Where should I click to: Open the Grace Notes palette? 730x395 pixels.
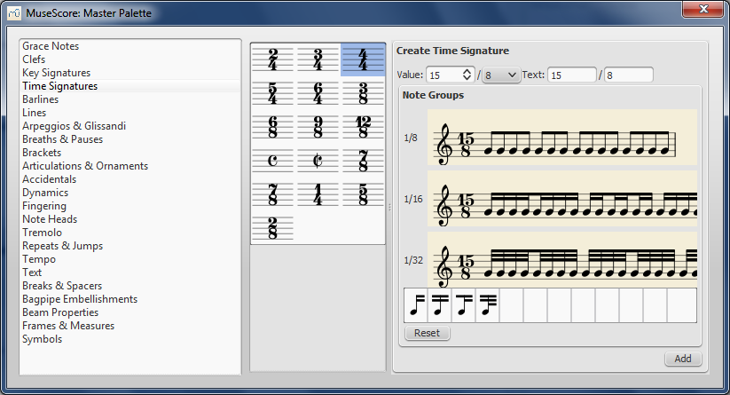(x=51, y=46)
